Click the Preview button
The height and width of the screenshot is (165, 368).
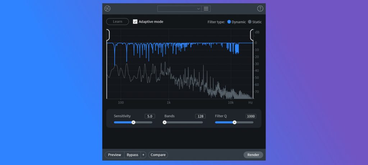click(x=115, y=155)
